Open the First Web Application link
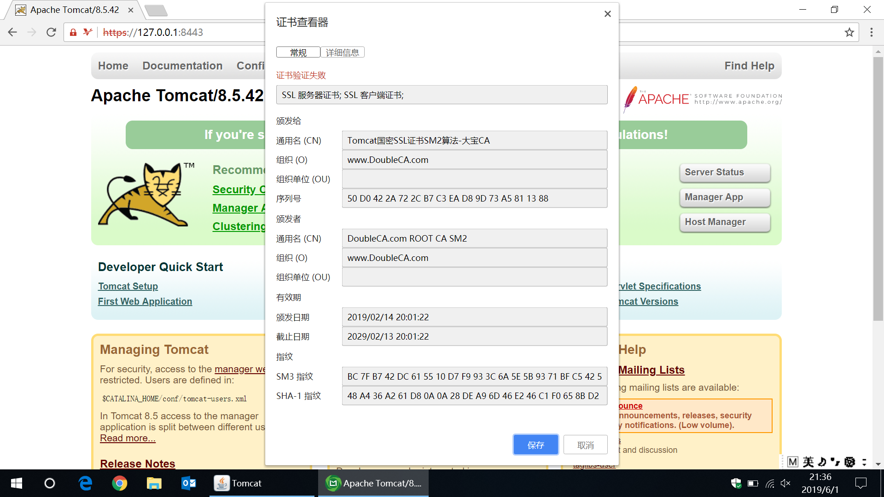This screenshot has width=884, height=497. [x=145, y=301]
